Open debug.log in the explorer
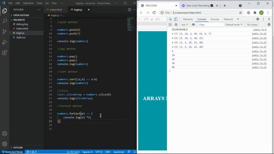The height and width of the screenshot is (154, 274). pos(22,24)
